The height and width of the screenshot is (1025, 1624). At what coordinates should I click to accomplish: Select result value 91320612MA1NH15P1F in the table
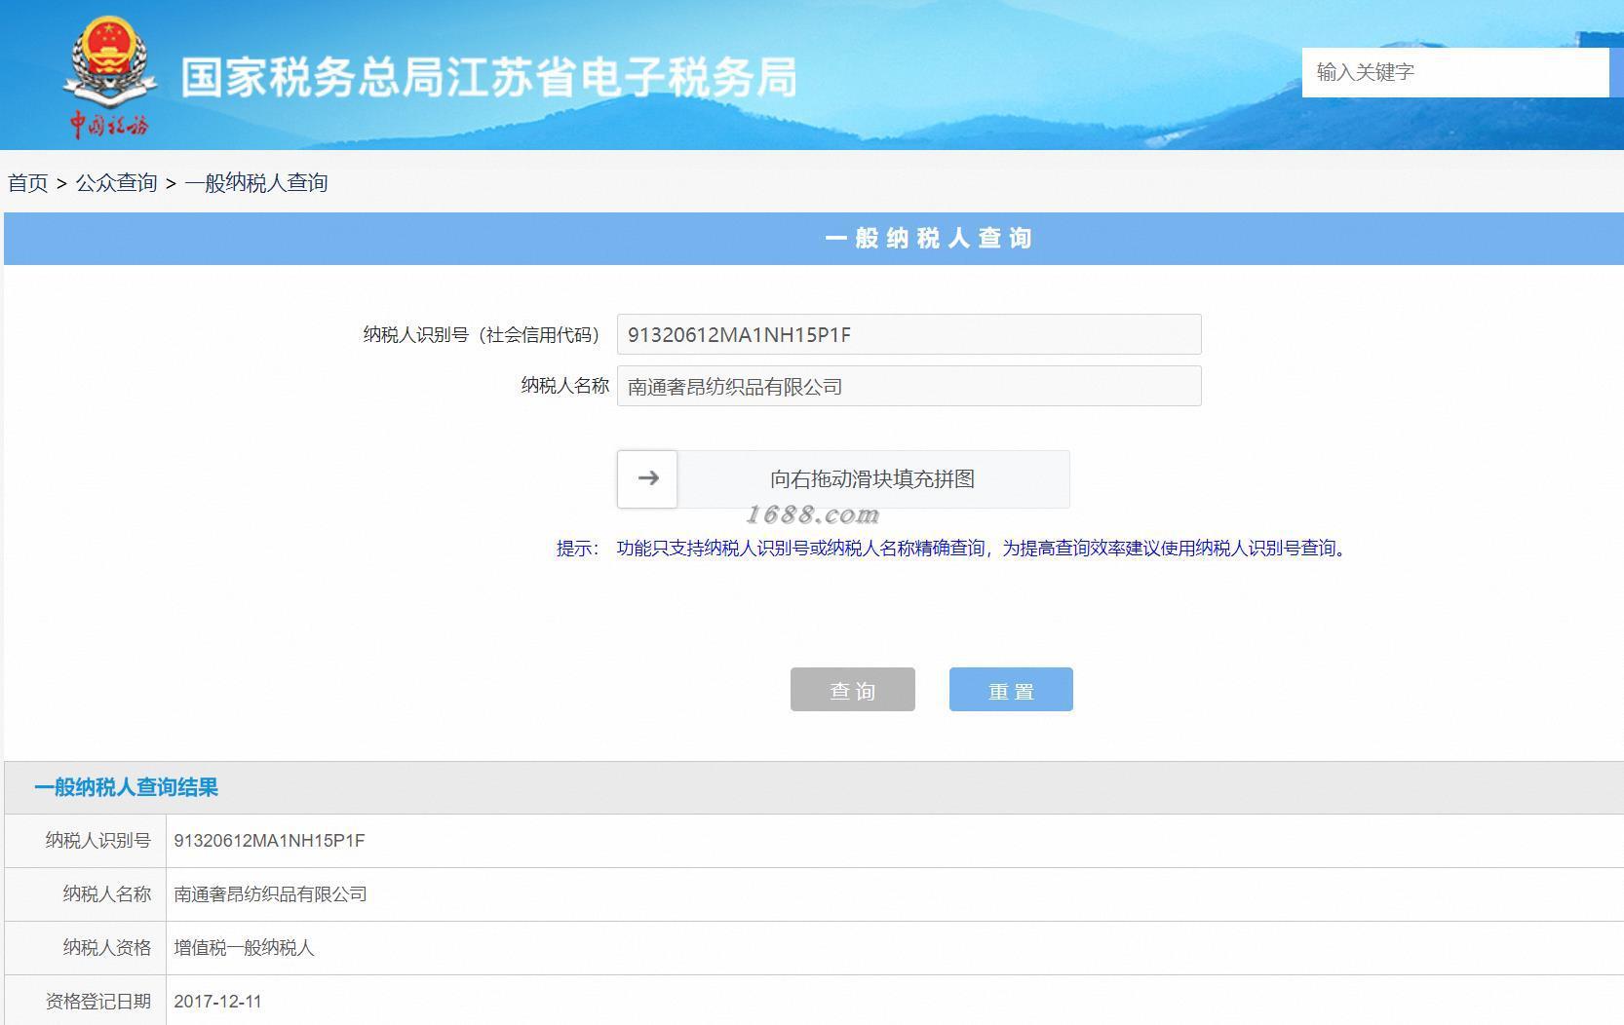click(269, 841)
